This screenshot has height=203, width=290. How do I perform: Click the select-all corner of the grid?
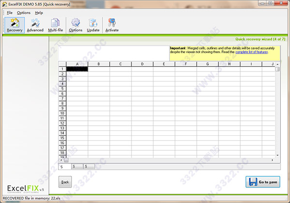click(x=62, y=64)
